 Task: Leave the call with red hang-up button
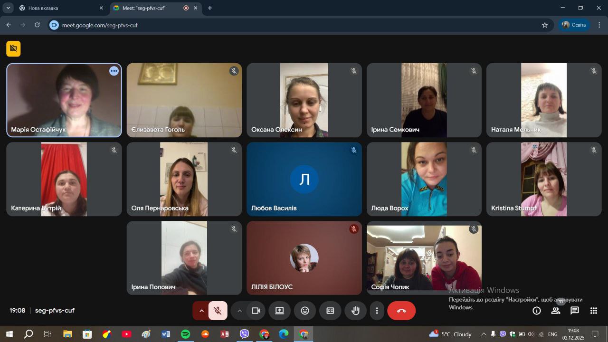401,311
